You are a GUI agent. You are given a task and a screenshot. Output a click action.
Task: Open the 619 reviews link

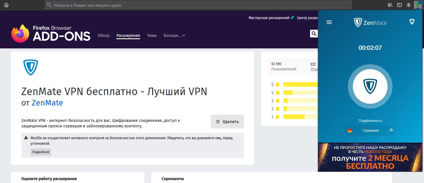[313, 64]
